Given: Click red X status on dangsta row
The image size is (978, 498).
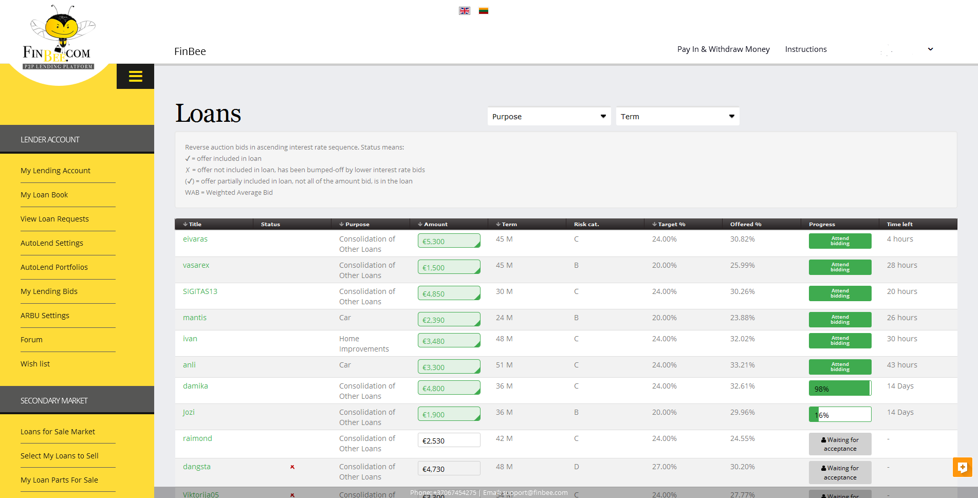Looking at the screenshot, I should pos(292,467).
